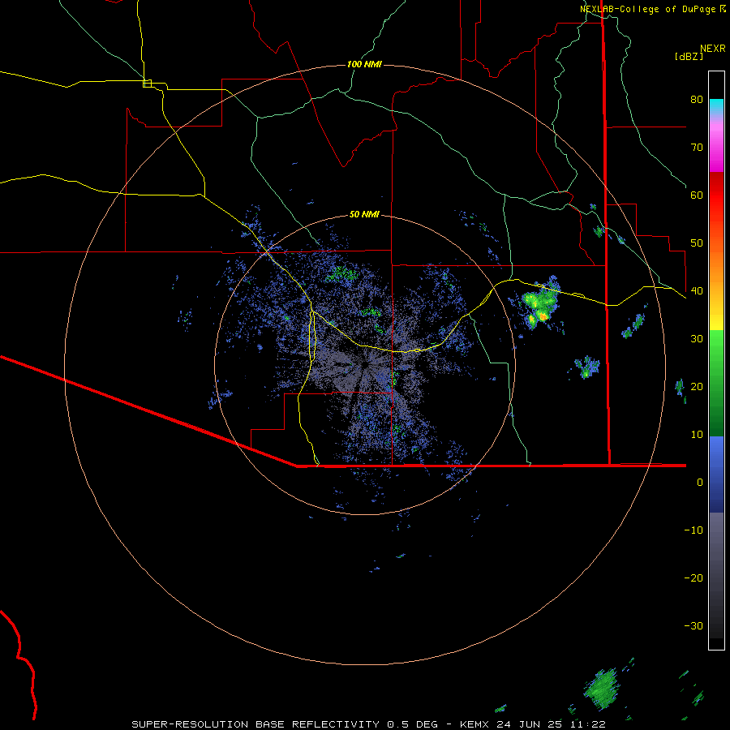Click the 50 value on the dBZ scale
Screen dimensions: 730x730
[x=697, y=243]
